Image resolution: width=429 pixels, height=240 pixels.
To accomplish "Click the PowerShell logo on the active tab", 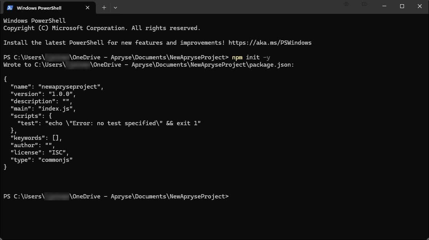I will pyautogui.click(x=10, y=7).
